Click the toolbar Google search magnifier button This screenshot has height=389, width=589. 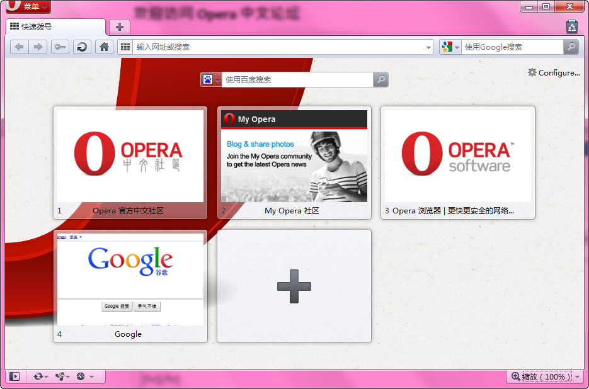coord(571,47)
